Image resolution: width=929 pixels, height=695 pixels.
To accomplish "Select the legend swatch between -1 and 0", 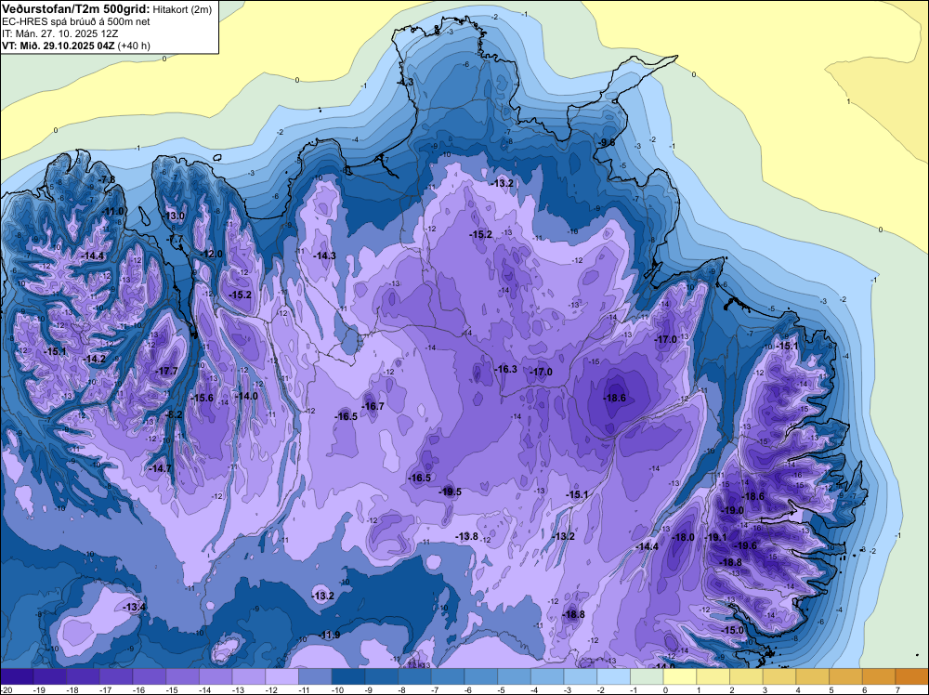I will pos(647,676).
